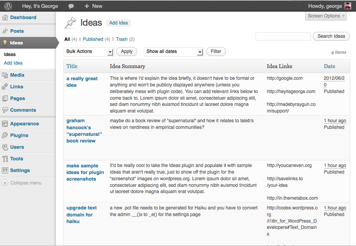Click the WordPress logo icon

8,6
